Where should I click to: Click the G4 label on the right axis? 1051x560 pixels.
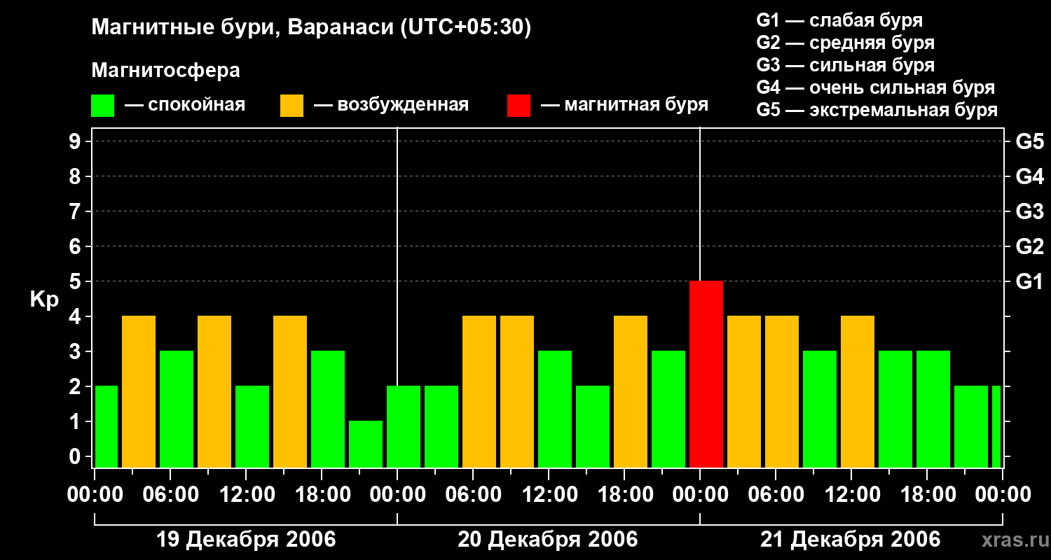1029,176
